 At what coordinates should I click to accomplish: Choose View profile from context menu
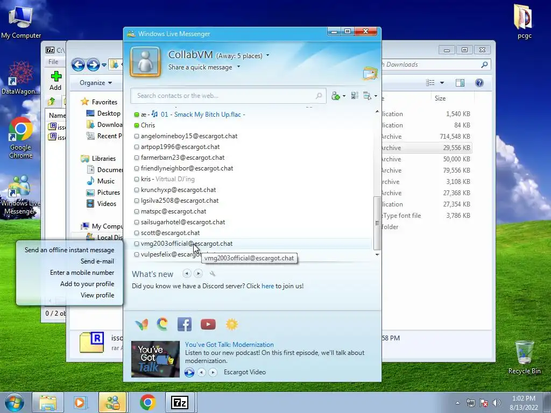pos(97,295)
